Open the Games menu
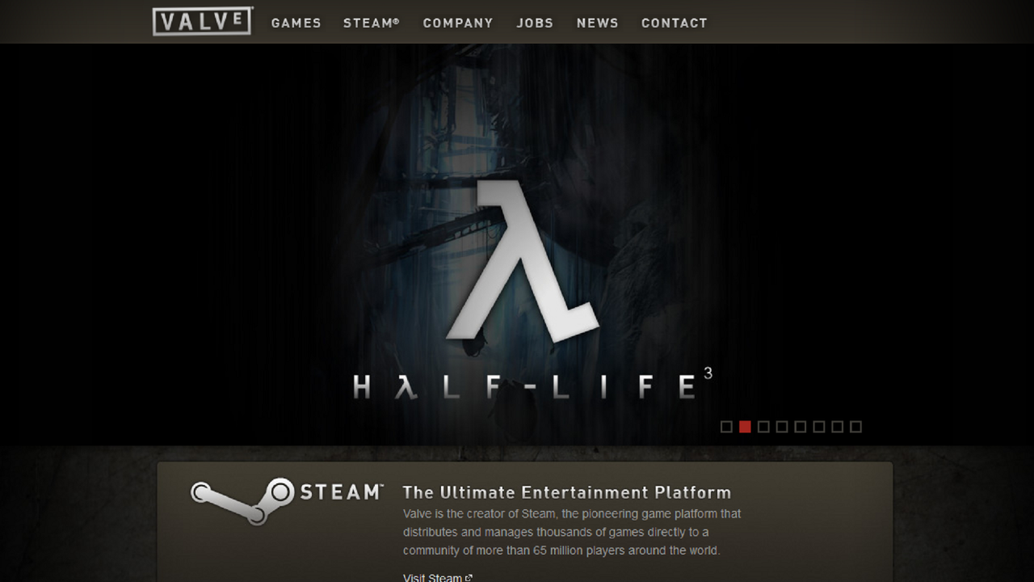Viewport: 1034px width, 582px height. (x=296, y=23)
